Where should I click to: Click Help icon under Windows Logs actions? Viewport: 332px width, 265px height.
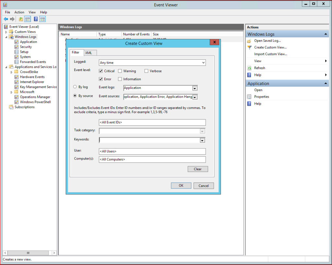point(249,75)
